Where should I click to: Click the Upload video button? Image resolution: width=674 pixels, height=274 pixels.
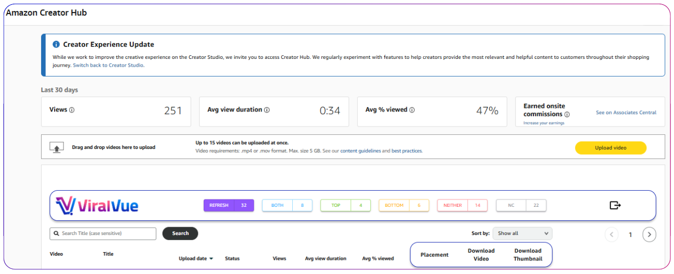point(610,148)
